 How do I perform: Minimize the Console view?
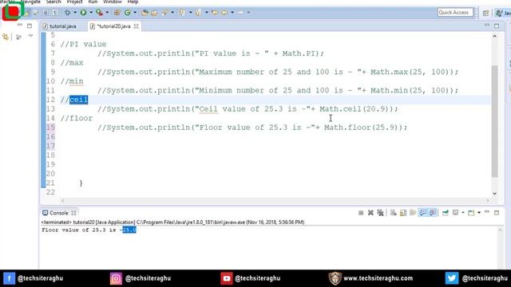tap(487, 212)
